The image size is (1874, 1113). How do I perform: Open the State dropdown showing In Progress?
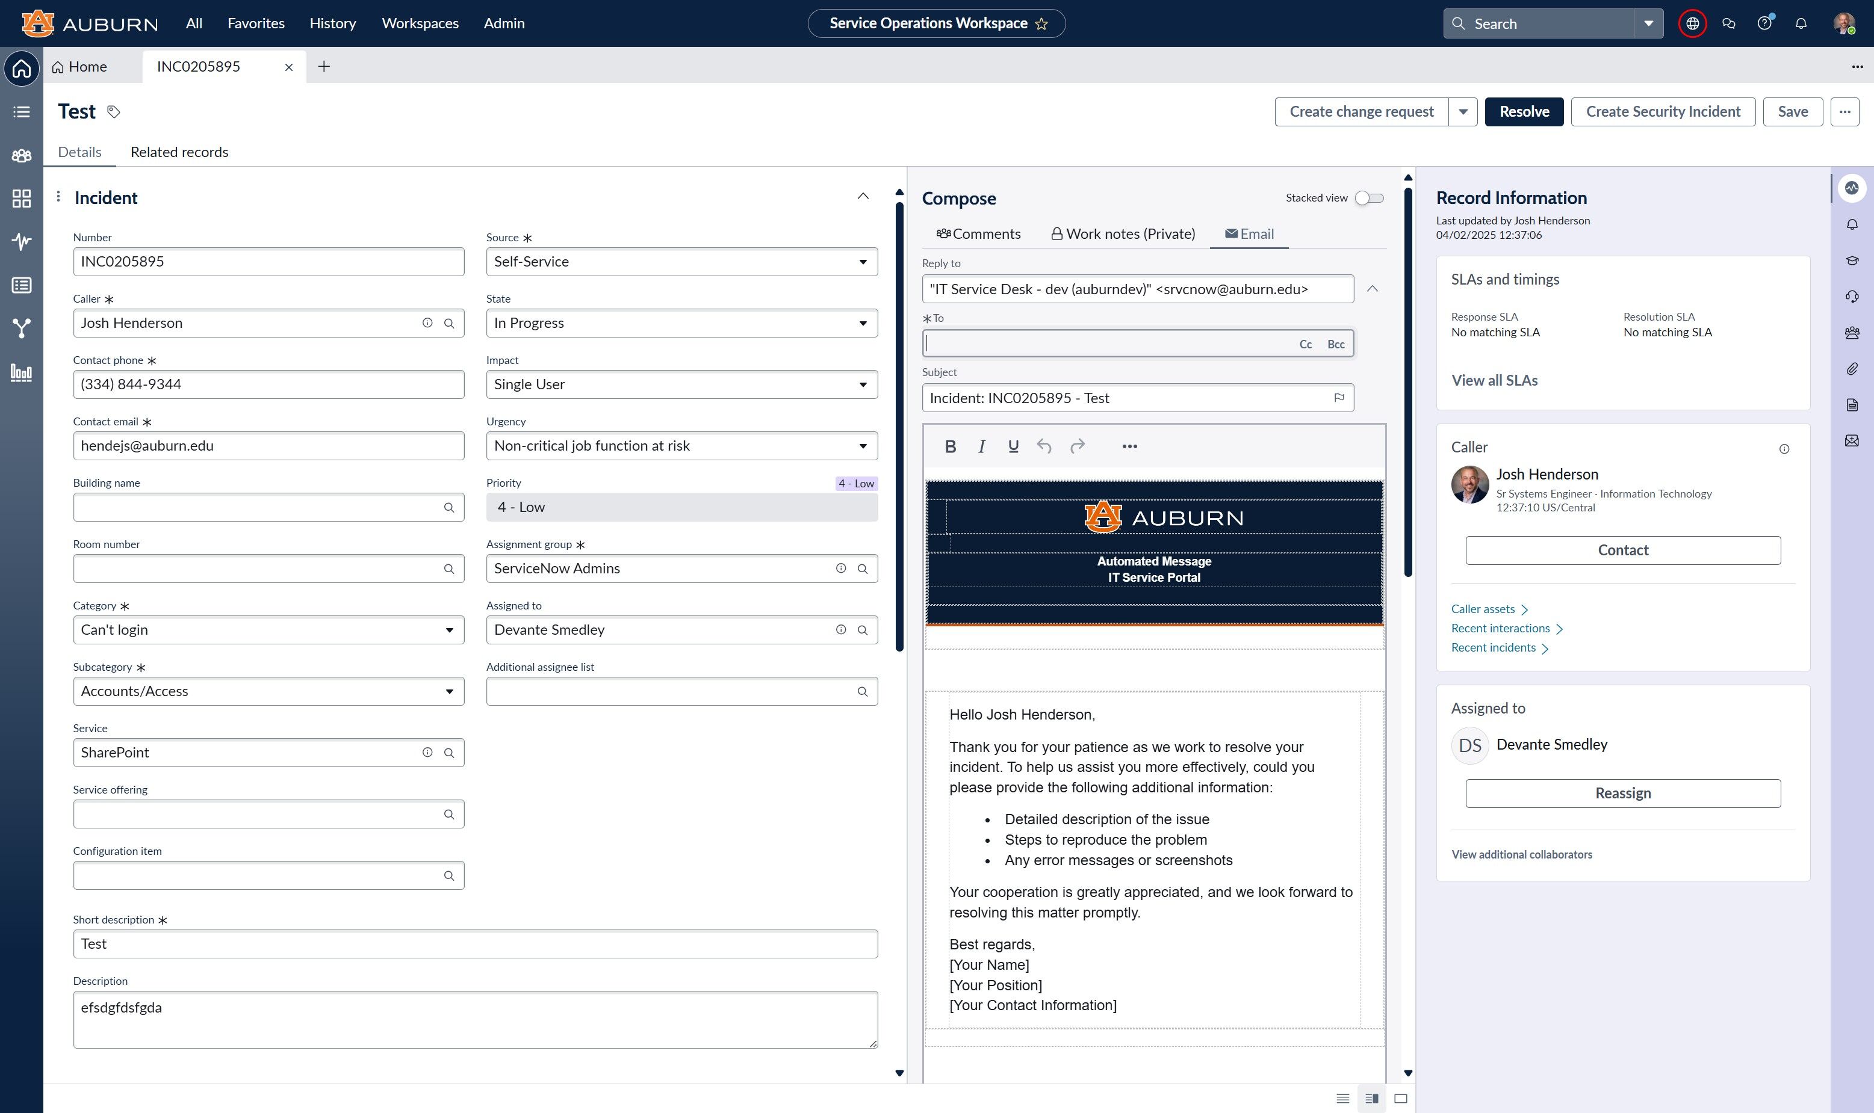[x=681, y=323]
